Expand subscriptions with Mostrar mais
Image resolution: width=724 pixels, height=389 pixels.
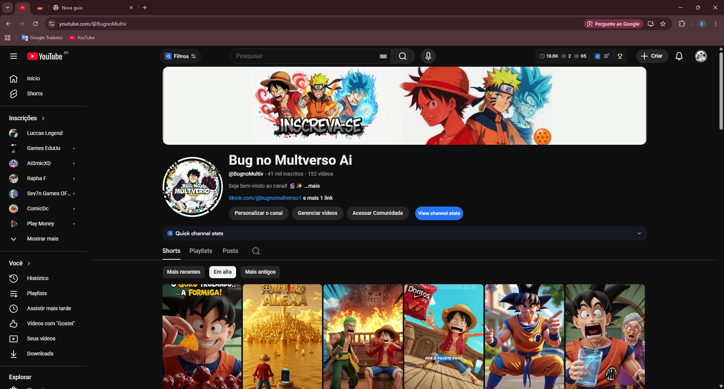43,239
